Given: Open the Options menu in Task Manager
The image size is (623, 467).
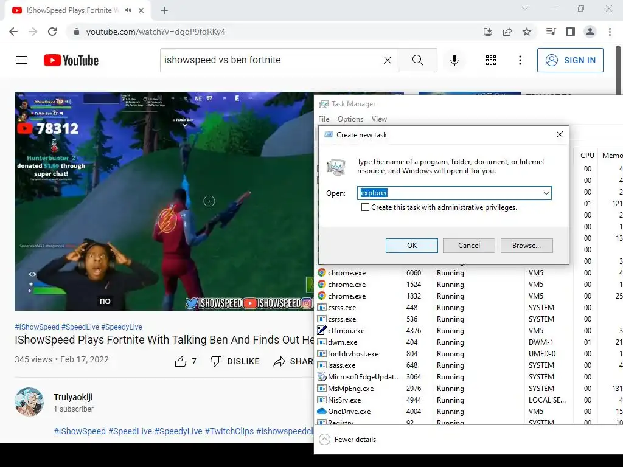Looking at the screenshot, I should [350, 119].
